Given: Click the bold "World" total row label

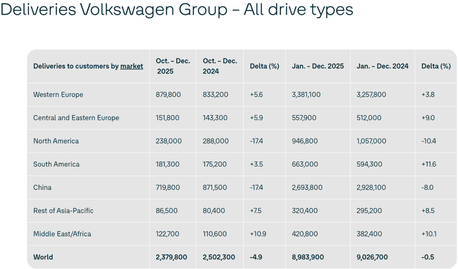Looking at the screenshot, I should pyautogui.click(x=43, y=257).
